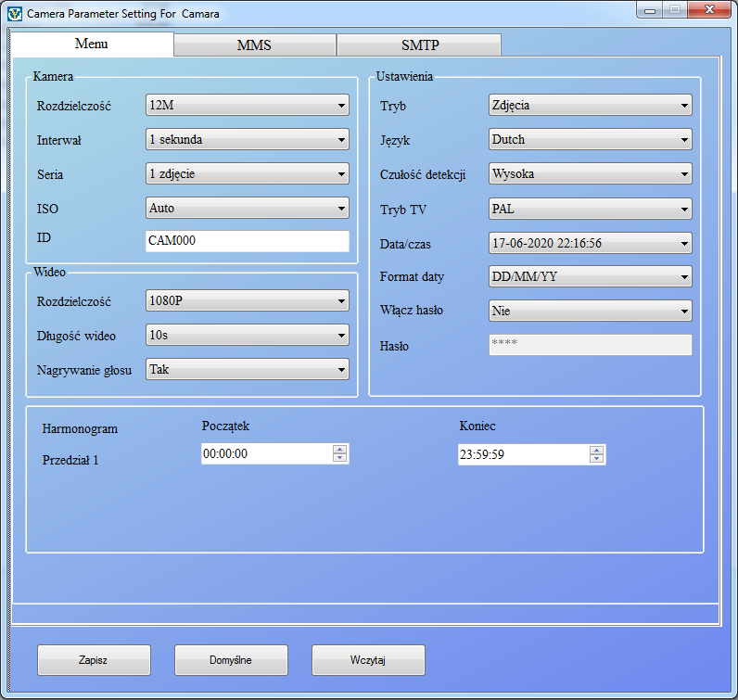738x700 pixels.
Task: Open the Wideo Rozdzielczość 1080P dropdown
Action: pos(248,300)
